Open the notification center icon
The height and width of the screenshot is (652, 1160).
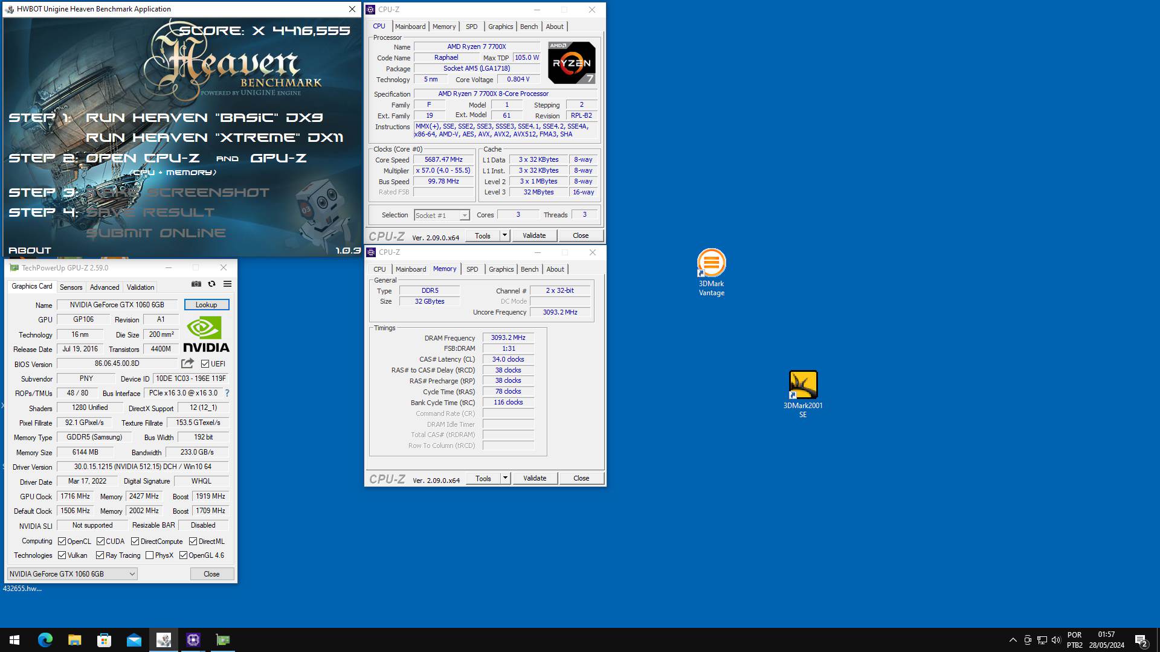click(1141, 640)
